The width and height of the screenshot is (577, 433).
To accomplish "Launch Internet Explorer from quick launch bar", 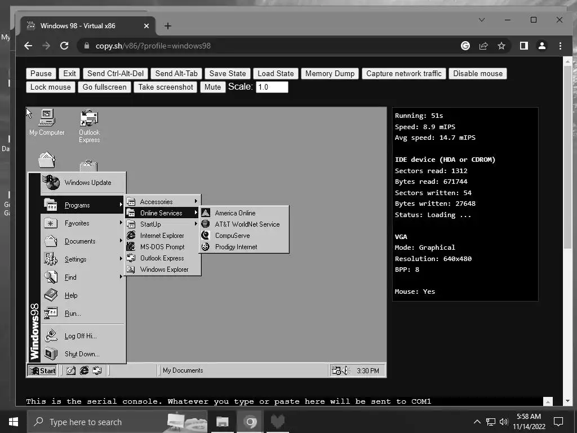I will tap(85, 370).
